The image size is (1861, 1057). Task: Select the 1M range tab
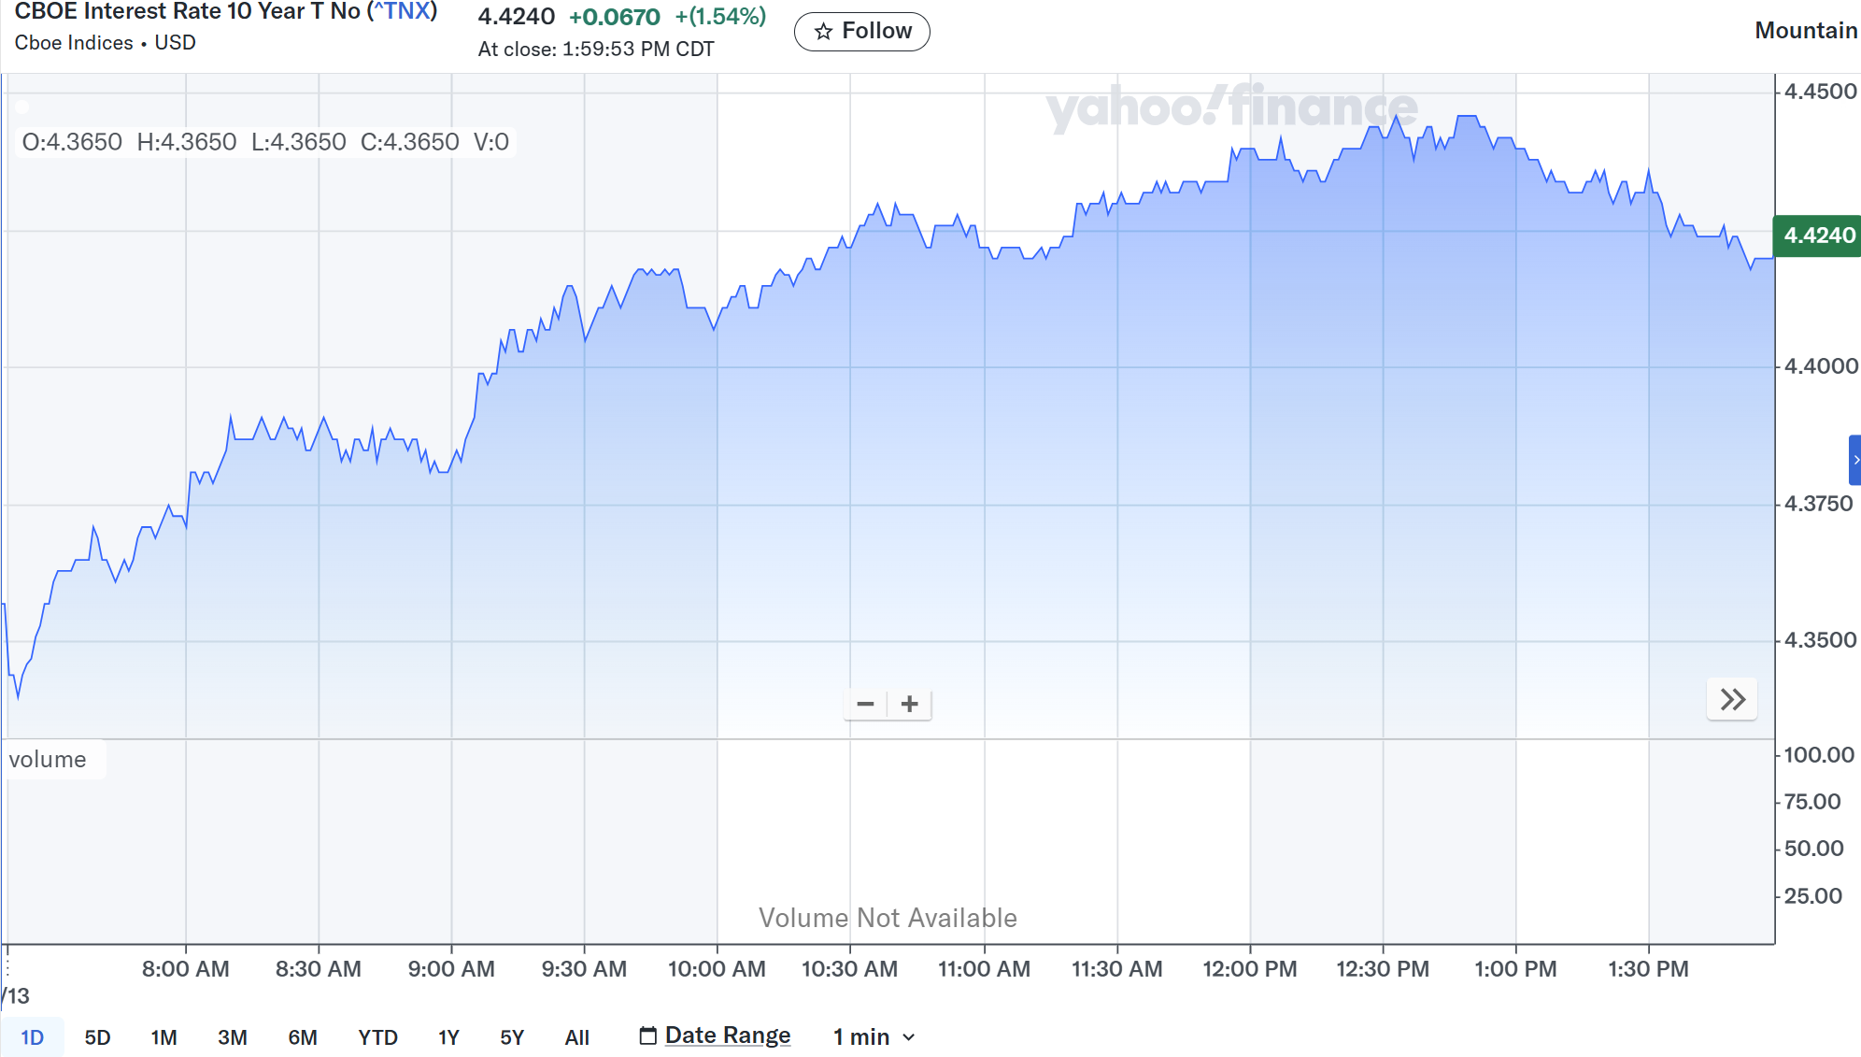click(163, 1037)
